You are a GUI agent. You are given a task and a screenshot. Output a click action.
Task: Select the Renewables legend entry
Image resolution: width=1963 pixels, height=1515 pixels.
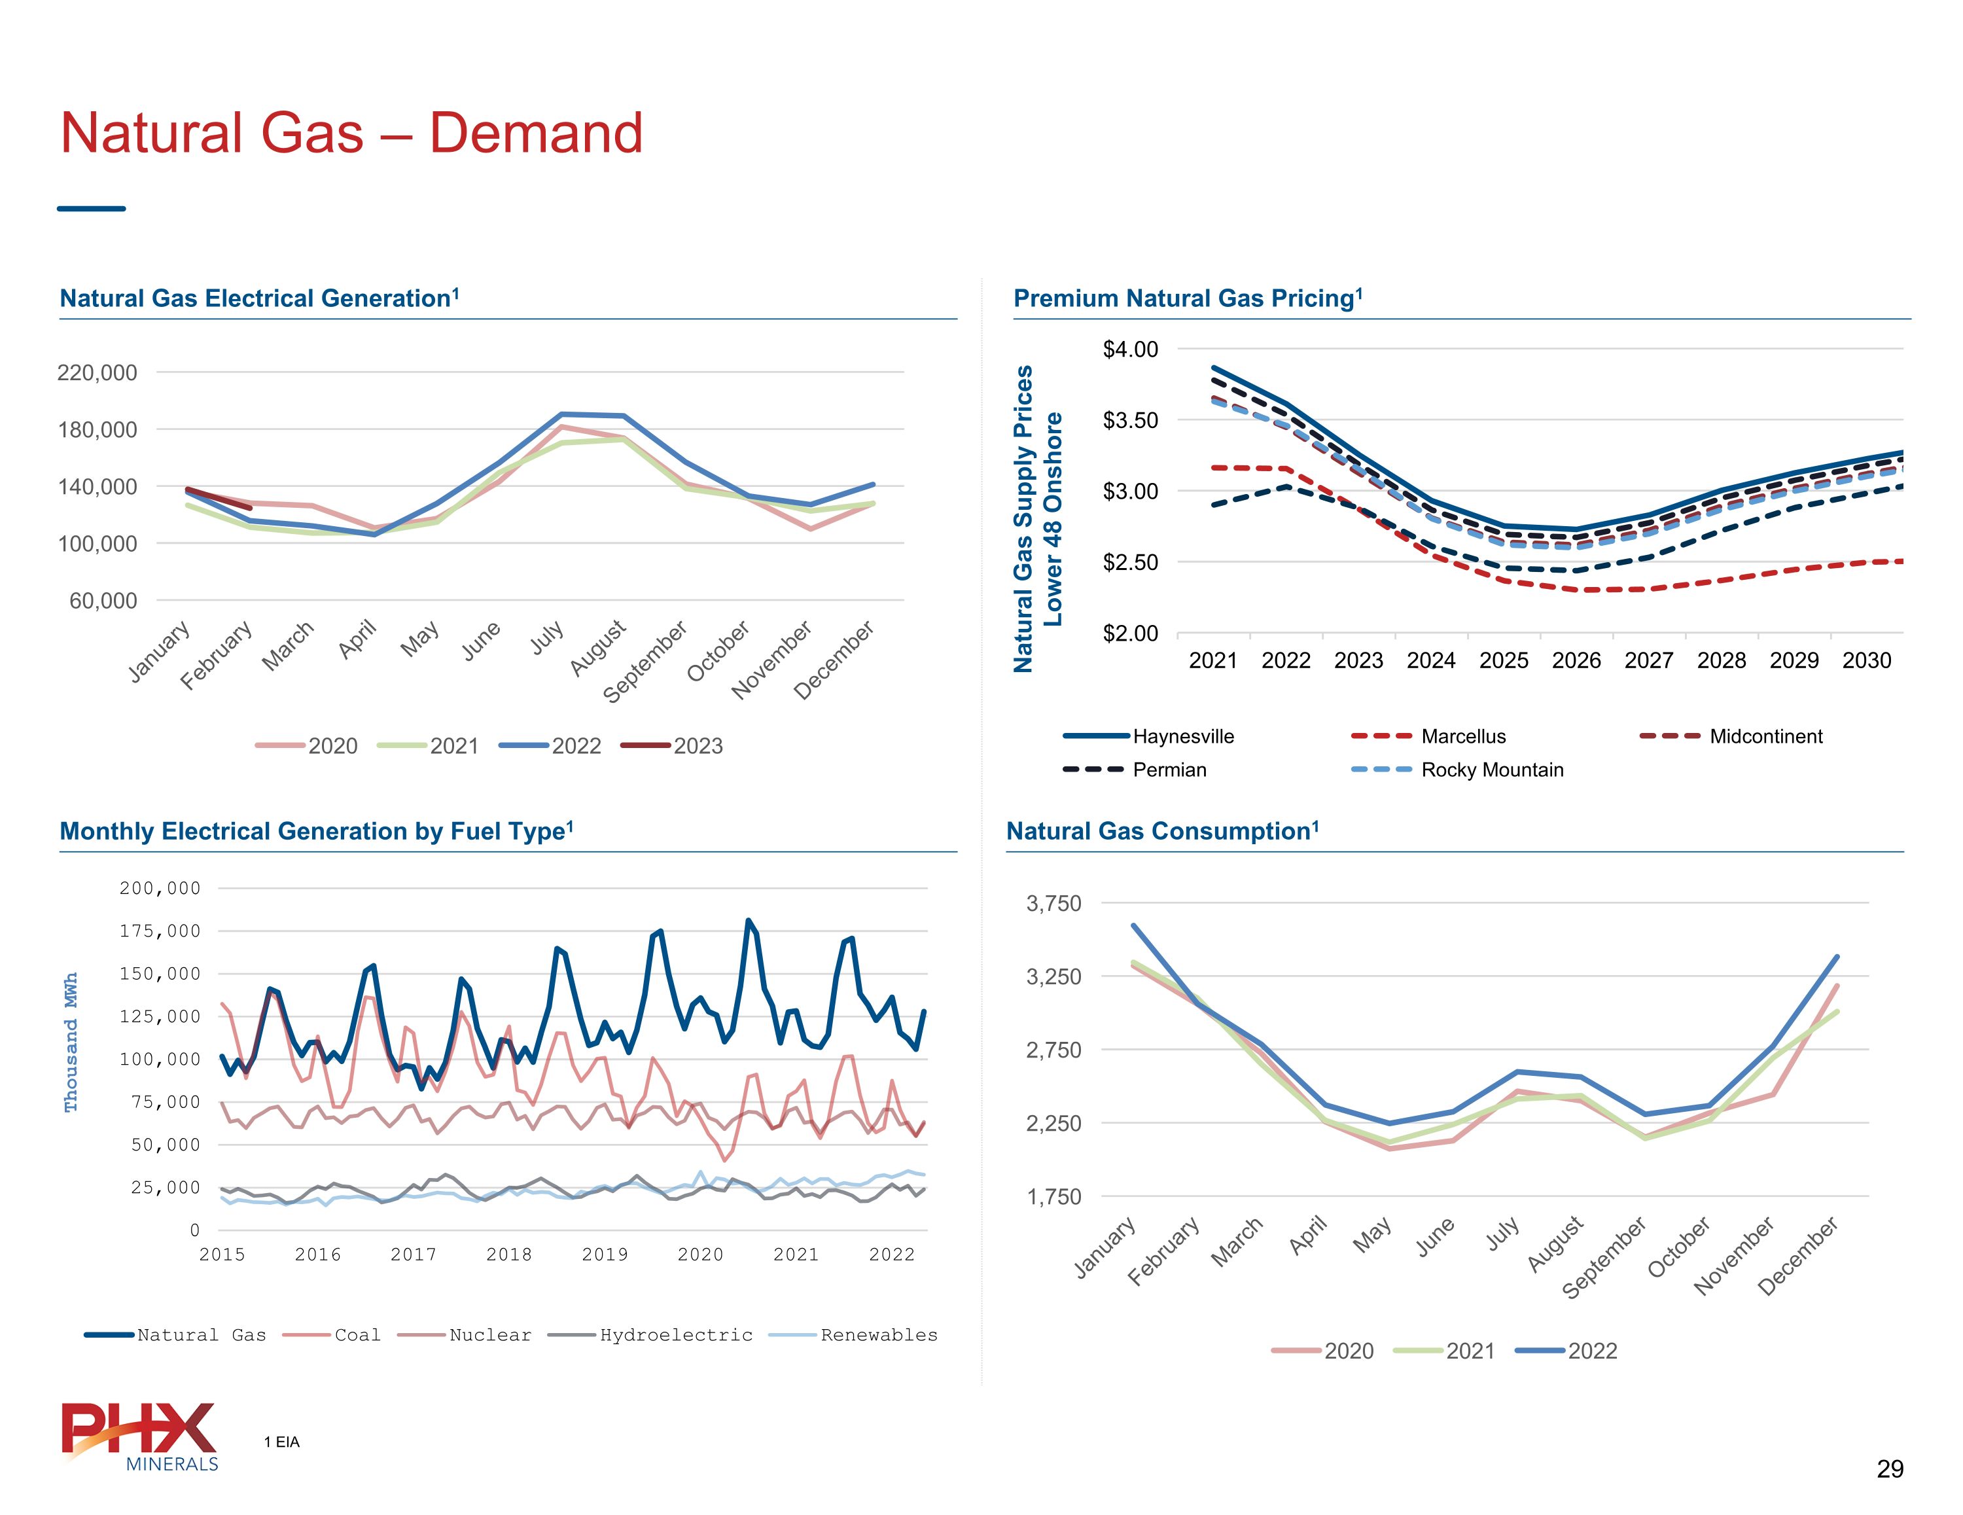[878, 1335]
